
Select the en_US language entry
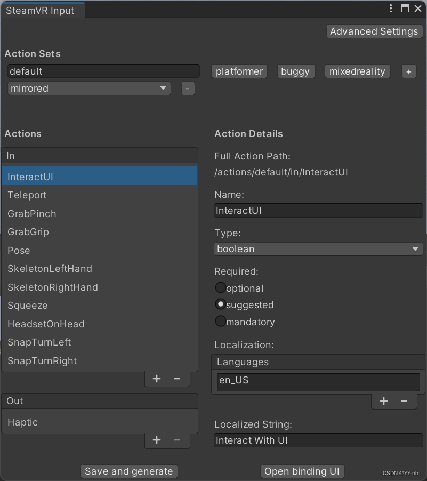point(318,382)
